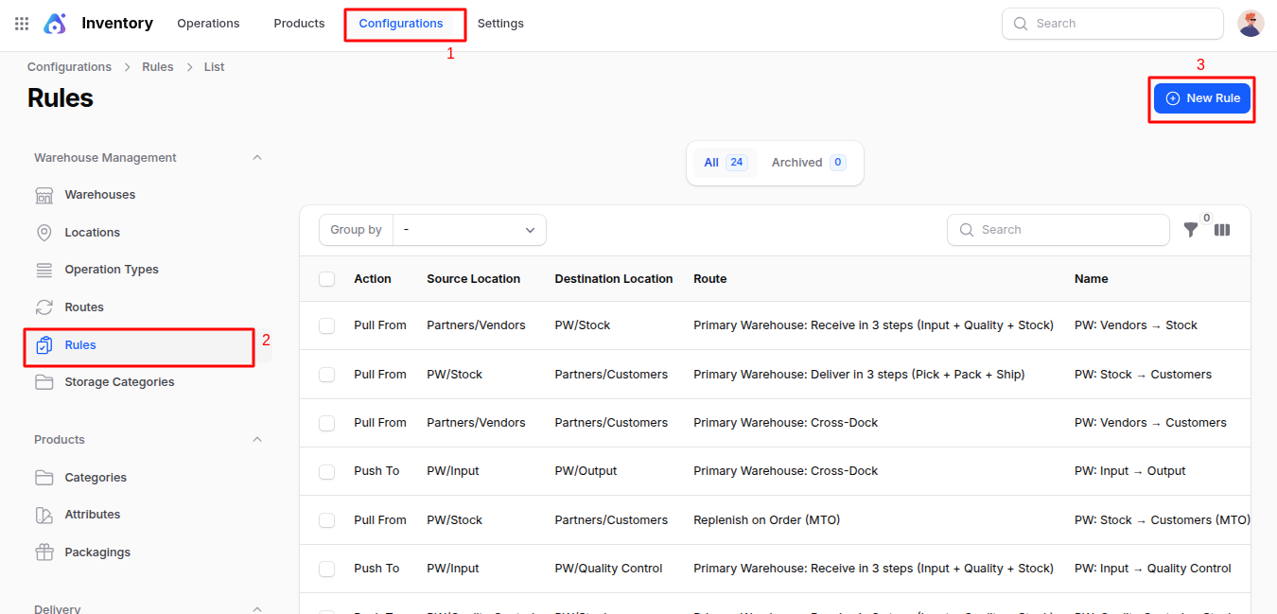Open the user avatar menu

[1251, 24]
